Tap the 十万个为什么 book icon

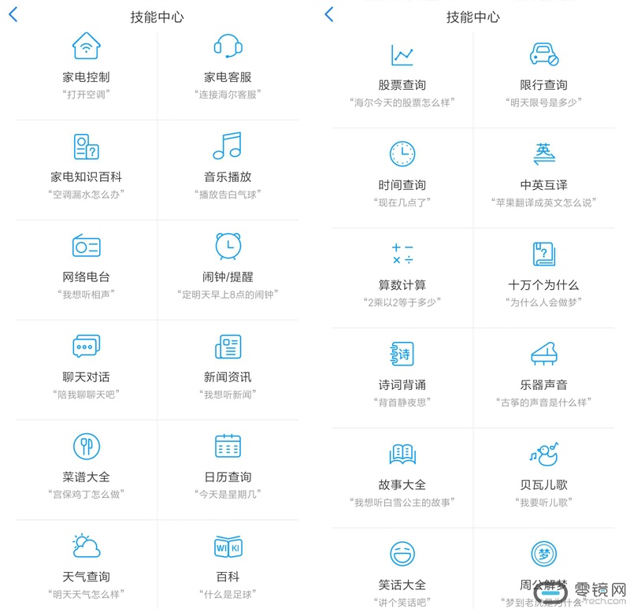[543, 254]
